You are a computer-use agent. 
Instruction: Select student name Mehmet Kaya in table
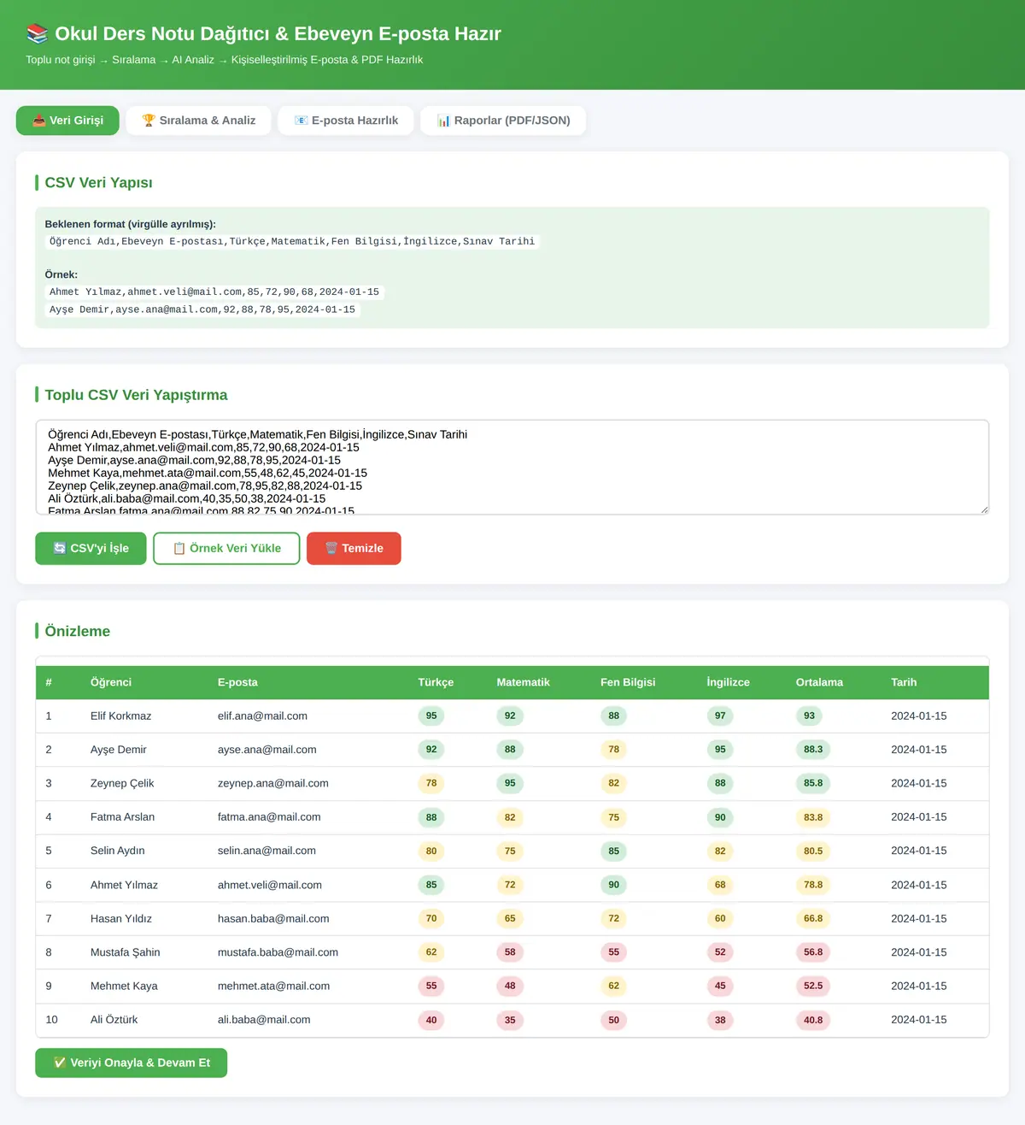[124, 986]
